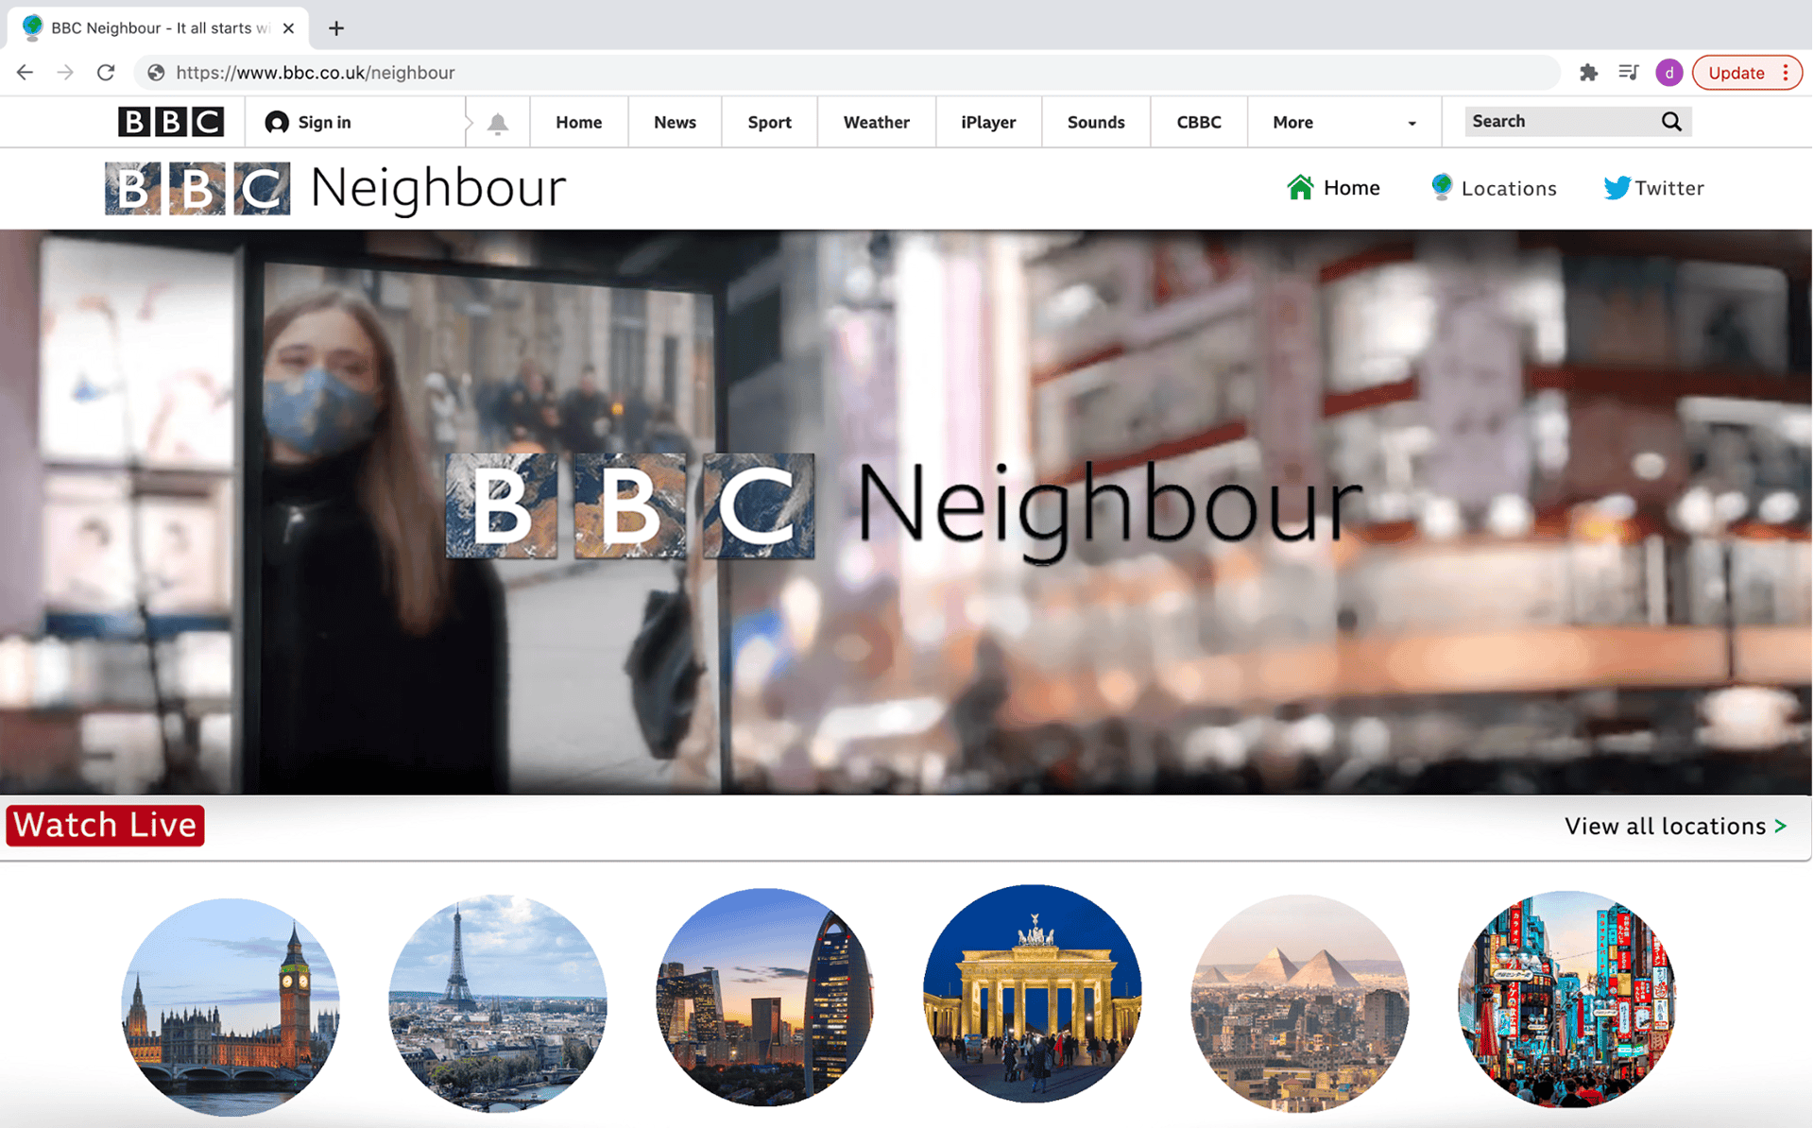Open the Berlin Brandenburg Gate thumbnail
The height and width of the screenshot is (1128, 1814).
click(1033, 994)
